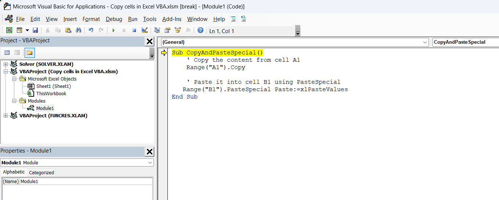Collapse the Modules folder
This screenshot has width=499, height=200.
point(14,101)
